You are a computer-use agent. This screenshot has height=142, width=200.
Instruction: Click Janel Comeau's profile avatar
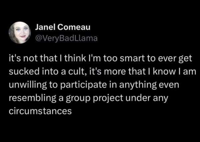20,33
